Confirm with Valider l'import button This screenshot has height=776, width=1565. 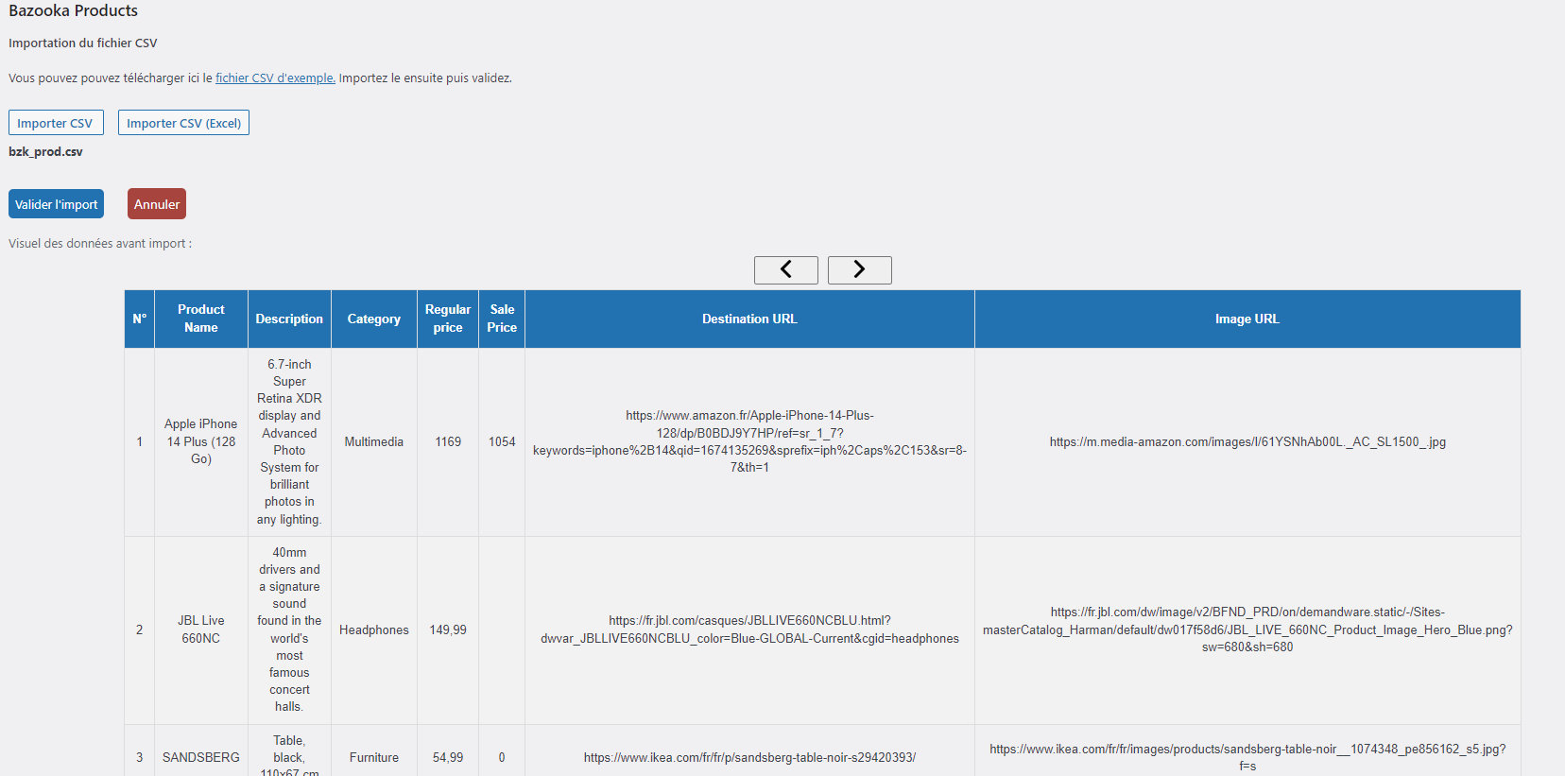pyautogui.click(x=57, y=204)
